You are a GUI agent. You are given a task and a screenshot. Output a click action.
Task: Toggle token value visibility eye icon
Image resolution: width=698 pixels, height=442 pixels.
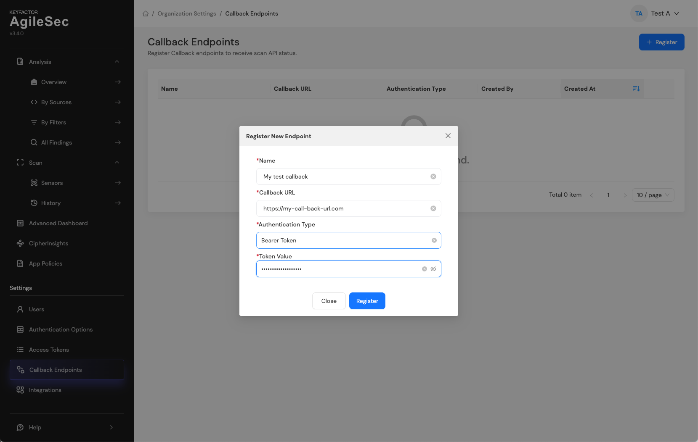[x=433, y=269]
